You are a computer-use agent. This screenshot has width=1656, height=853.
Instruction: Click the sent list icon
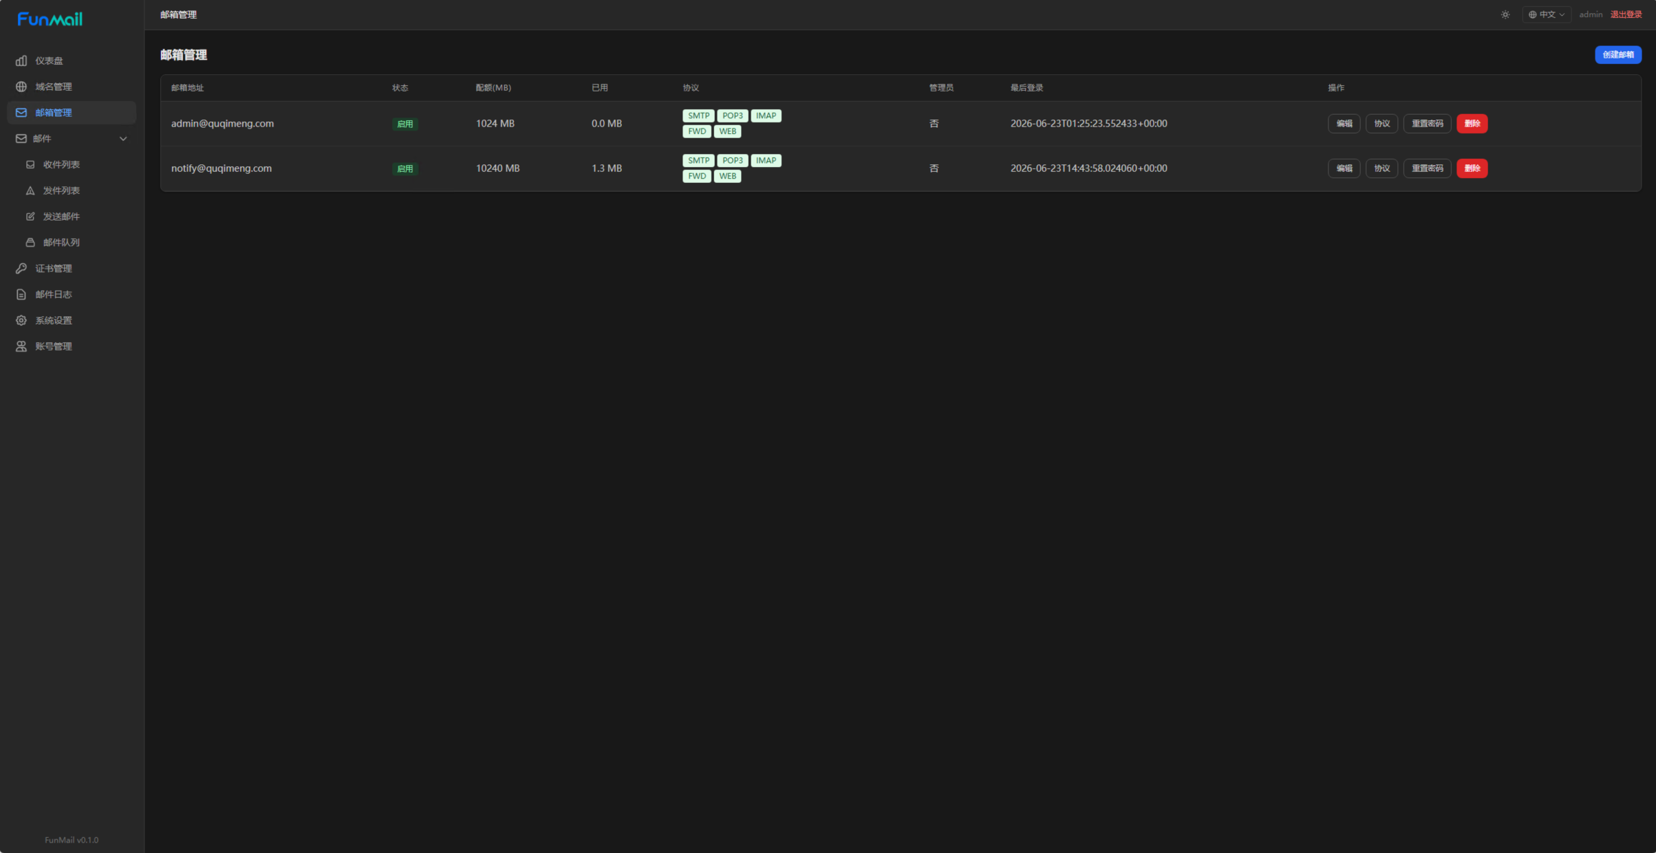pos(30,190)
